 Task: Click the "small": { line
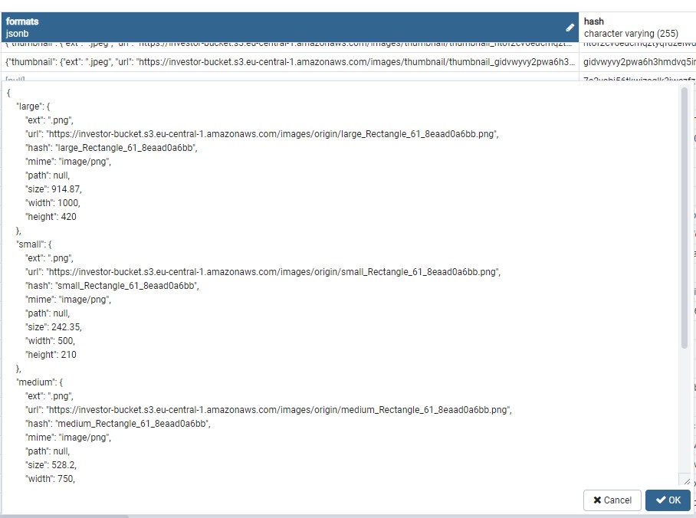click(34, 244)
